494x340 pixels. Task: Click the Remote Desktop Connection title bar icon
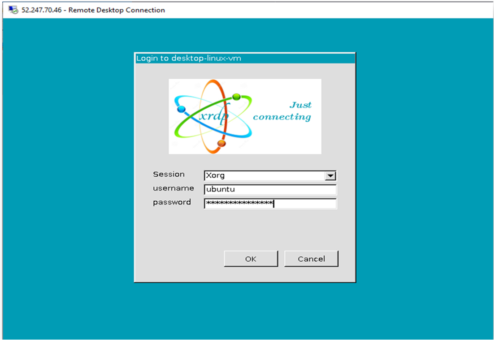[13, 10]
